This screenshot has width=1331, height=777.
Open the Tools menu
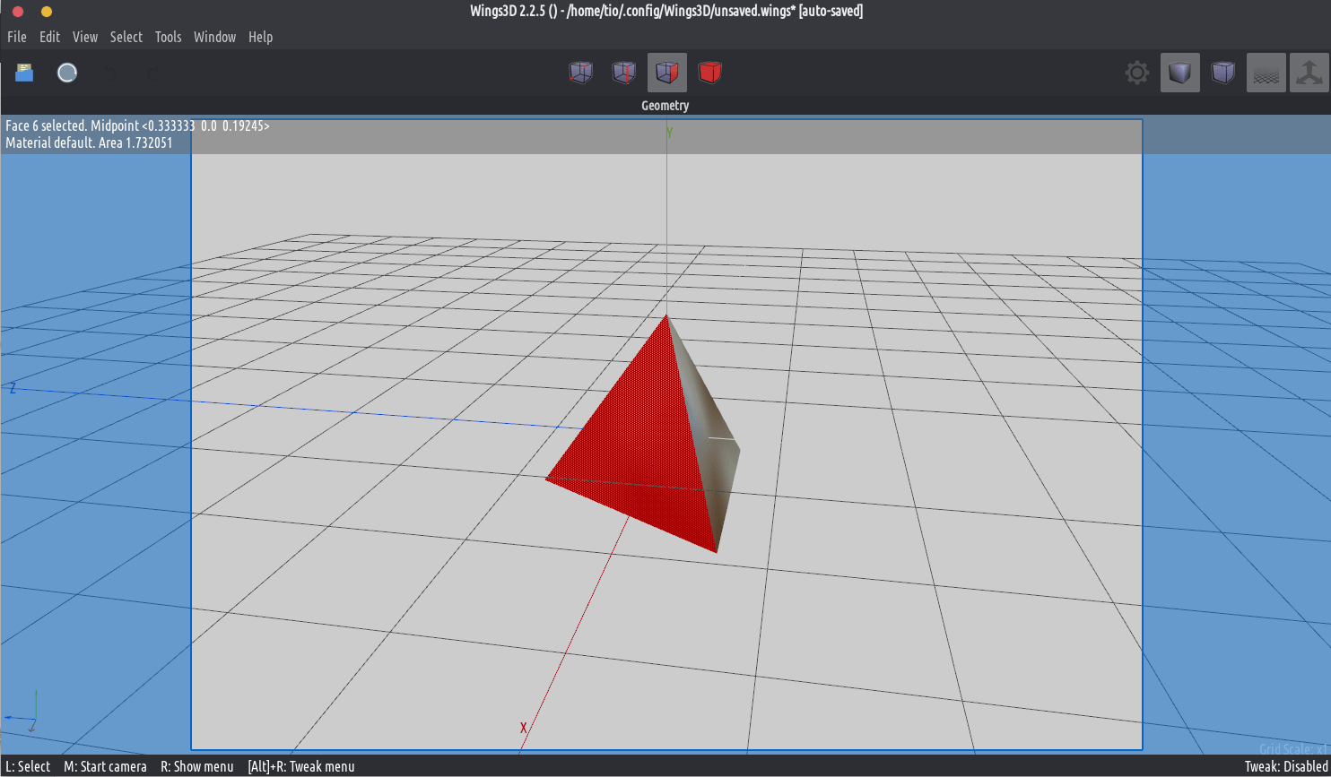click(168, 37)
